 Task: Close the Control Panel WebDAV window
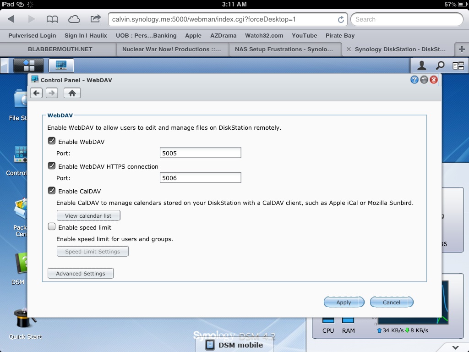pos(434,80)
